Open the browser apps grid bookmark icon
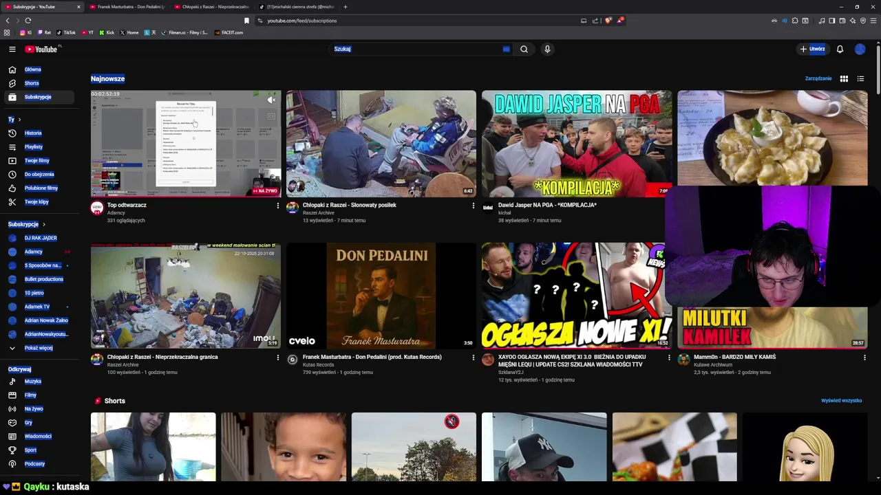This screenshot has height=495, width=881. point(7,32)
